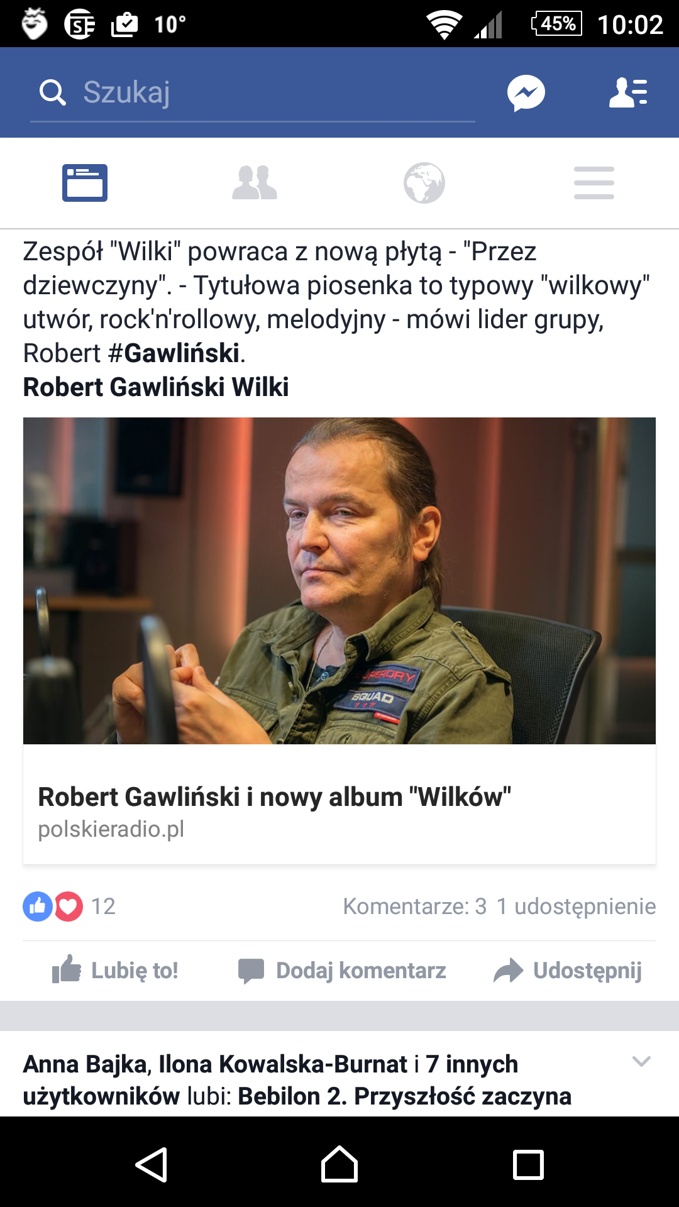Open Messenger from the top bar

(526, 93)
